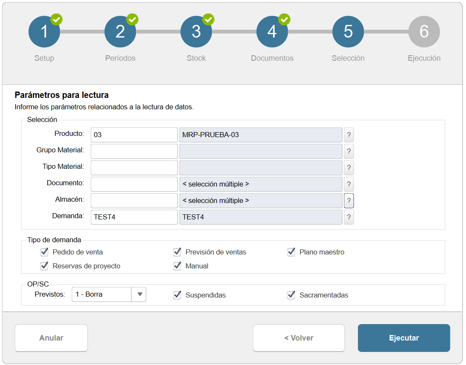Open Documento multiple selection lookup button
The image size is (466, 365).
(x=349, y=184)
